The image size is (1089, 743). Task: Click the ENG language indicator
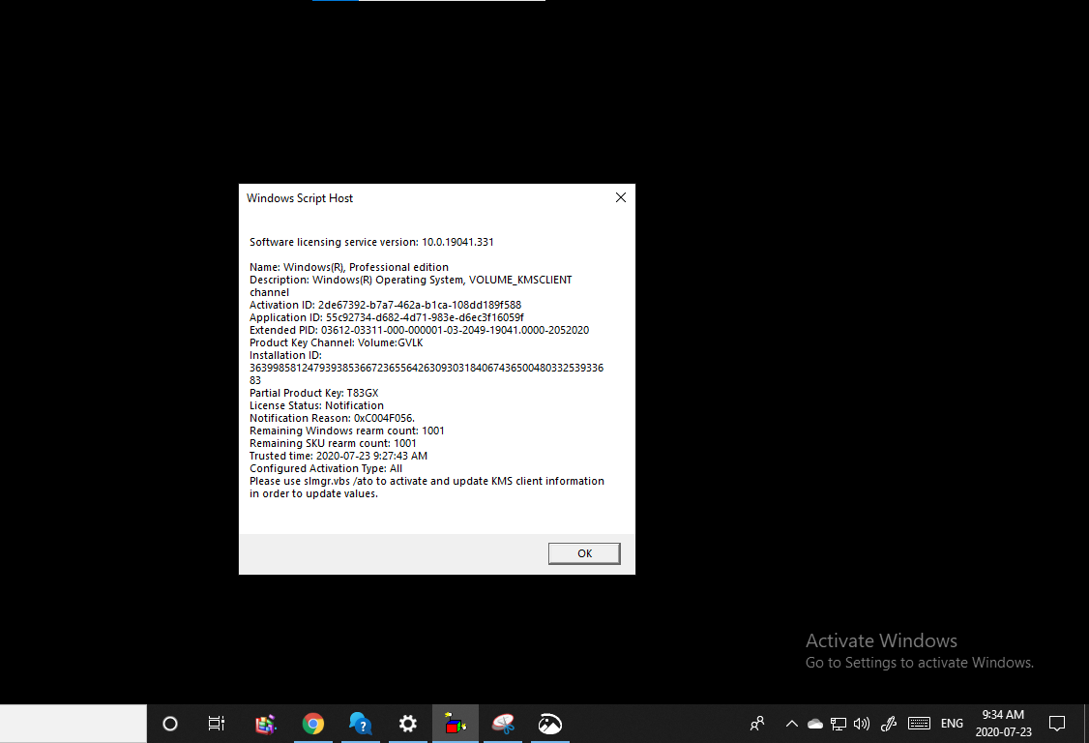[952, 725]
